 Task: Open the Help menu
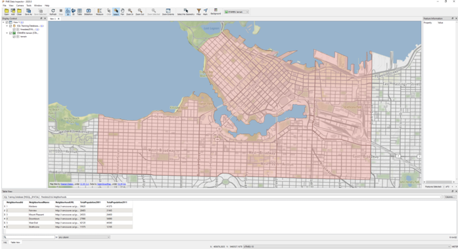(x=47, y=5)
